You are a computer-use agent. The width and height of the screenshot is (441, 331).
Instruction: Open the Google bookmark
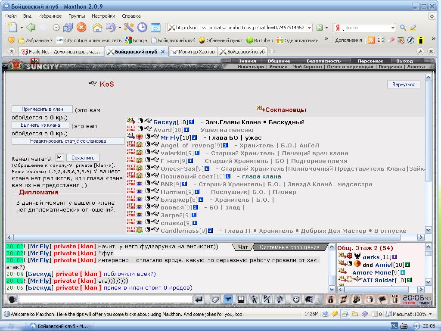point(136,40)
